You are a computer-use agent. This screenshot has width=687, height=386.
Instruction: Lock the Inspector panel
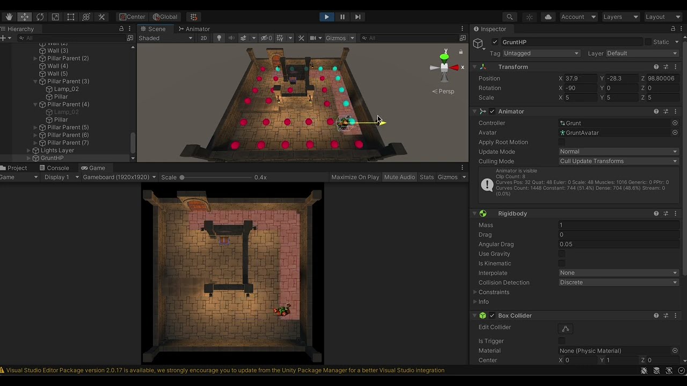[673, 29]
